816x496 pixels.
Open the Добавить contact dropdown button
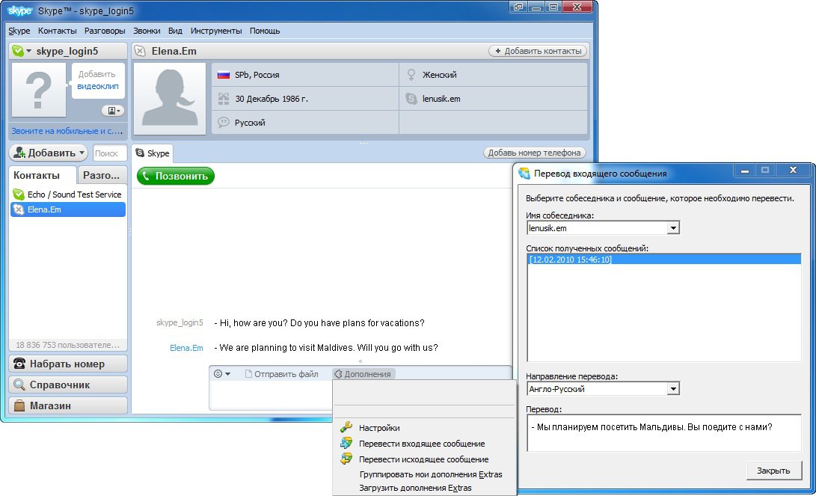click(x=49, y=153)
